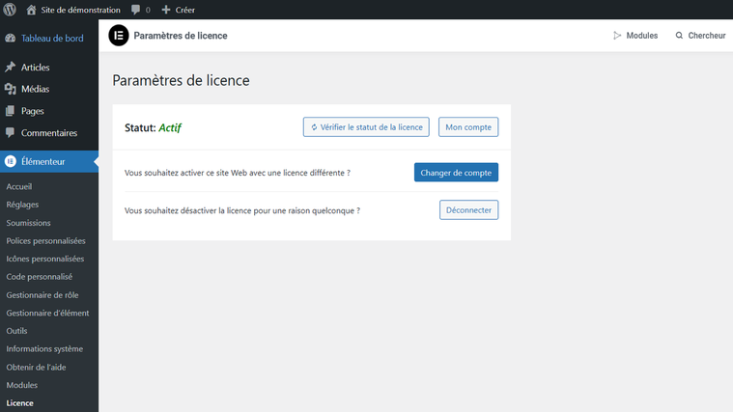The width and height of the screenshot is (733, 412).
Task: Click the Elementor logo in page header
Action: pos(119,36)
